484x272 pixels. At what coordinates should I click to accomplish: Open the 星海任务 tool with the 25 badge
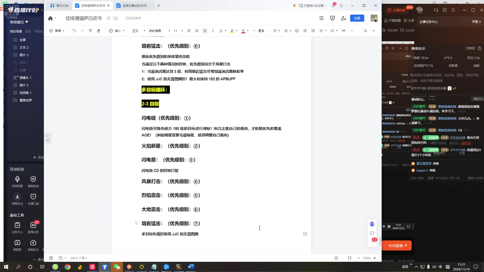pos(33,228)
